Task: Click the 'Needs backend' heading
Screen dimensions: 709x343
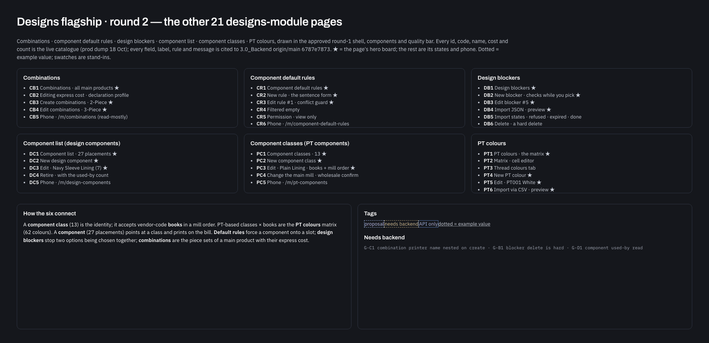Action: (x=384, y=237)
